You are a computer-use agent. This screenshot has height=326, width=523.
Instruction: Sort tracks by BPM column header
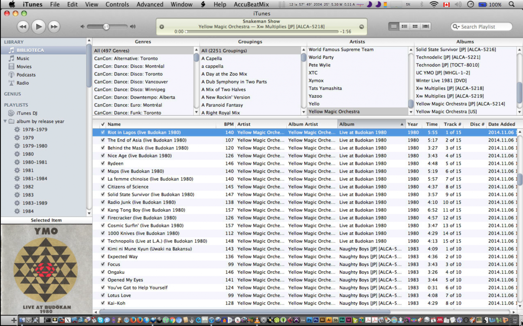pyautogui.click(x=226, y=124)
